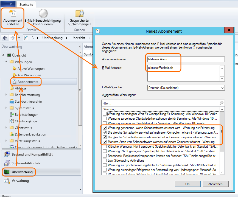Click the Abonnementname text field

coord(186,59)
